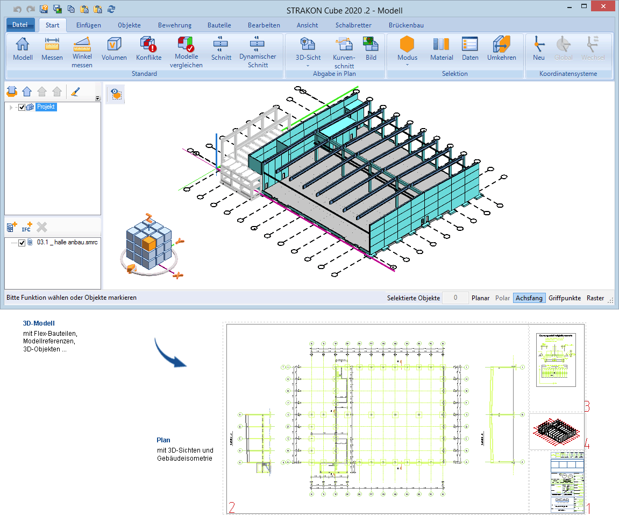Viewport: 619px width, 515px height.
Task: Switch to the Bearbeiten tab
Action: (264, 25)
